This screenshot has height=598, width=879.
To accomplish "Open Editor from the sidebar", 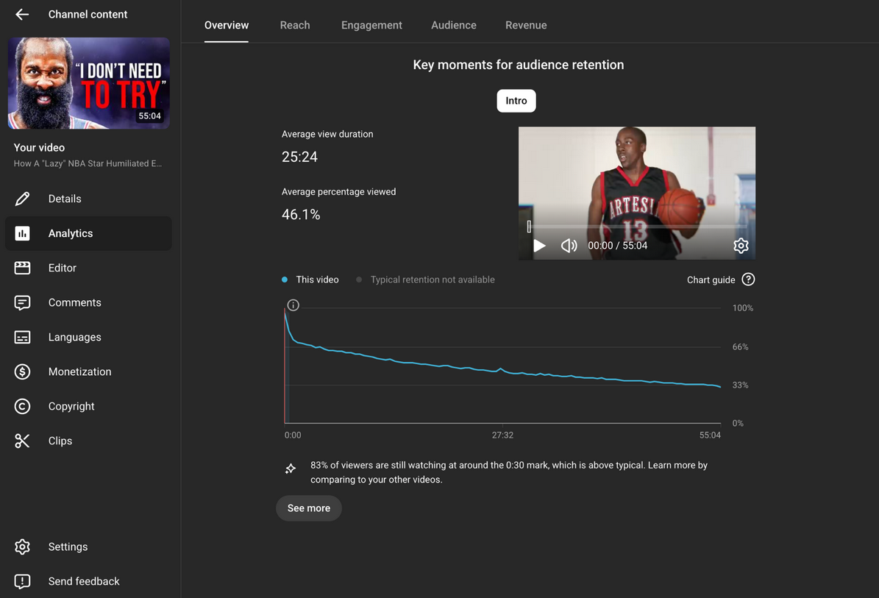I will pyautogui.click(x=88, y=268).
